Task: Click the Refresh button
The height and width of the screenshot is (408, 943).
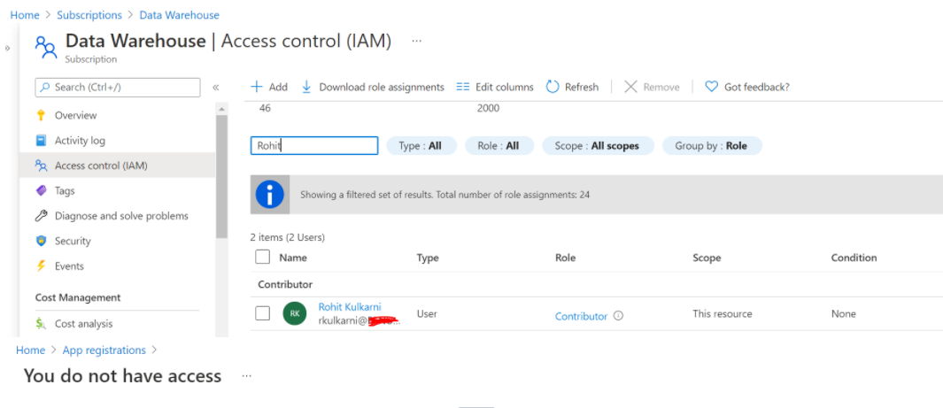Action: click(572, 87)
